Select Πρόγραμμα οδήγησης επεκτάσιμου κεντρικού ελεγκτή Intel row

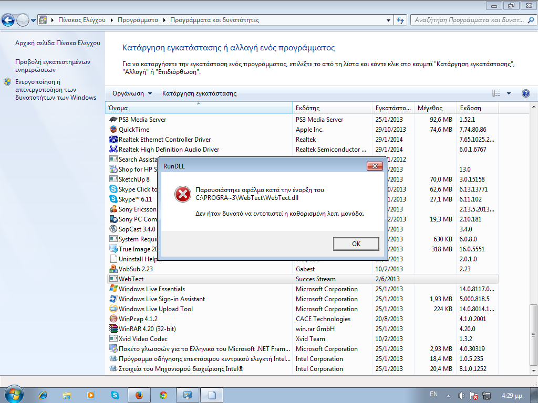(302, 359)
